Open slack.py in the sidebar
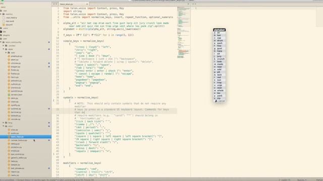Viewport: 323px width, 181px height. tap(15, 102)
